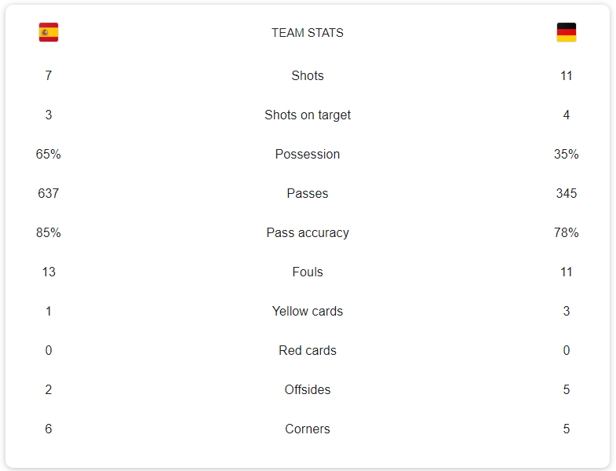The image size is (616, 471).
Task: Click Germany's 35% possession value
Action: pyautogui.click(x=566, y=154)
